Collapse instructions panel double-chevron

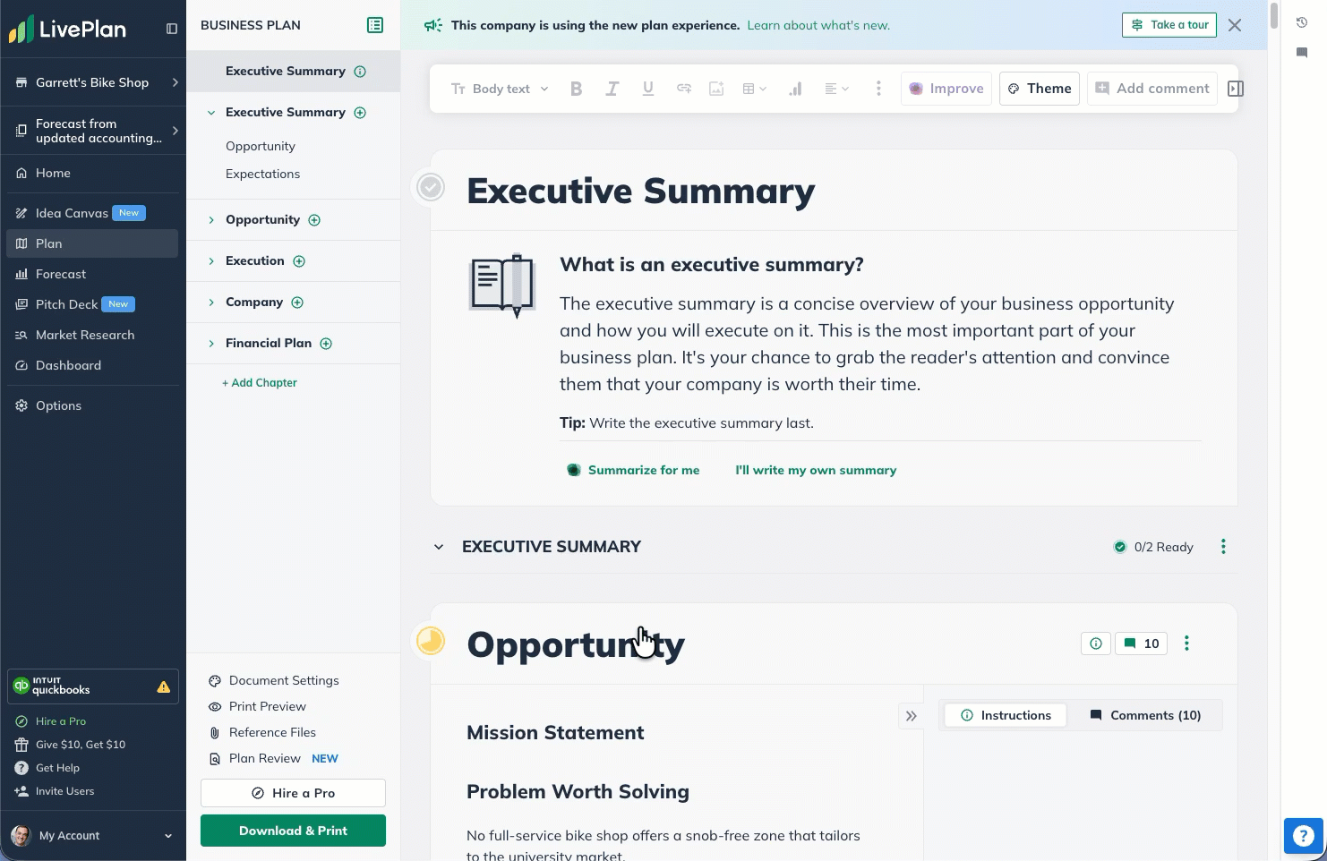911,716
